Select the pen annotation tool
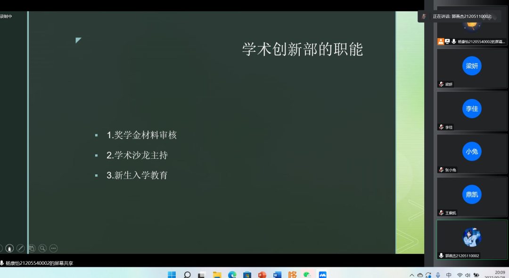 20,248
